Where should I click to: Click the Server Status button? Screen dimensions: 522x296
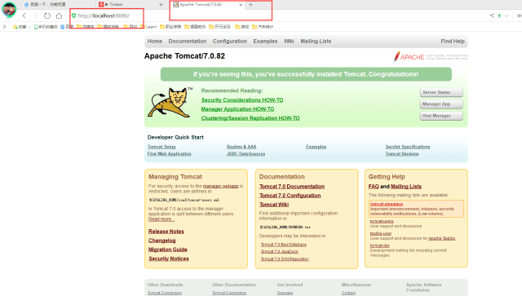pyautogui.click(x=441, y=92)
